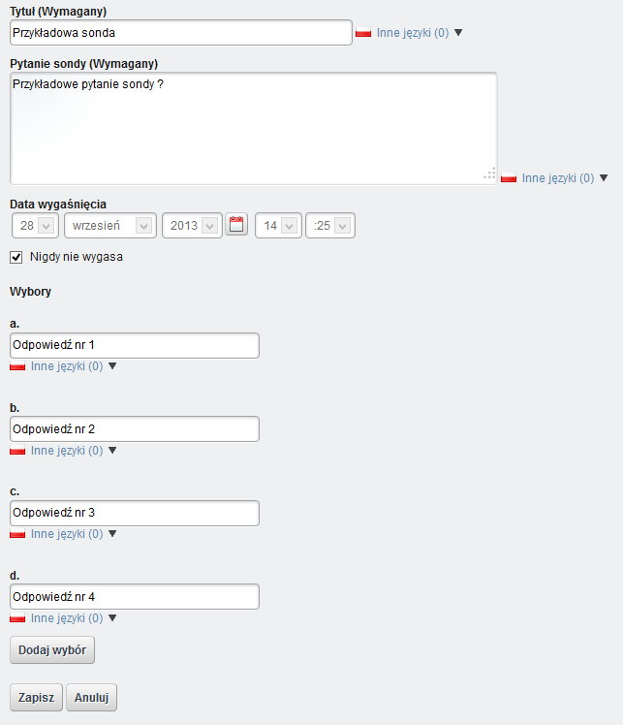Open the month dropdown showing wrzesień
This screenshot has height=725, width=623.
110,226
